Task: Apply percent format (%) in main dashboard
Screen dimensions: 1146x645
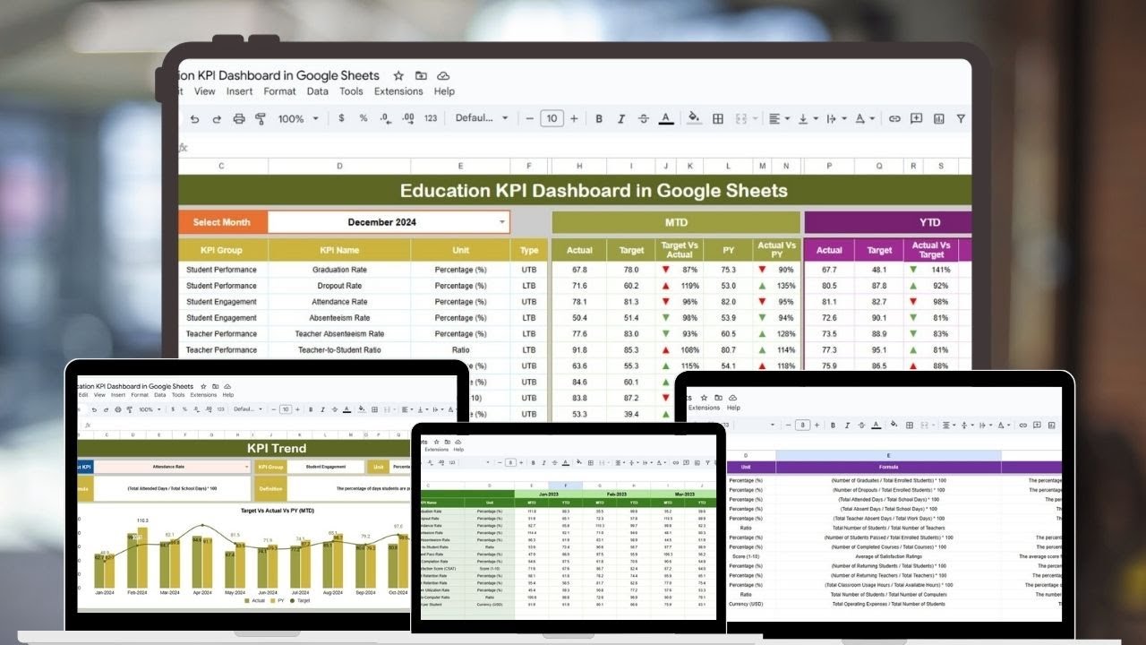Action: click(363, 118)
